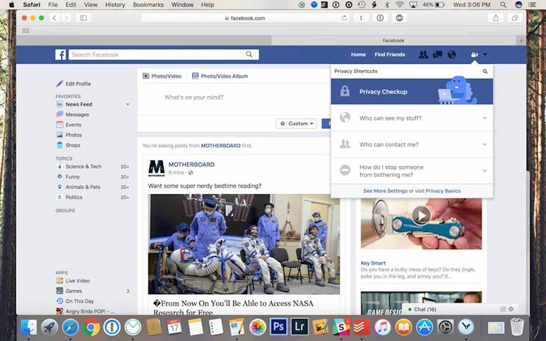This screenshot has width=546, height=341.
Task: Select the Science & Tech topic
Action: click(x=83, y=167)
